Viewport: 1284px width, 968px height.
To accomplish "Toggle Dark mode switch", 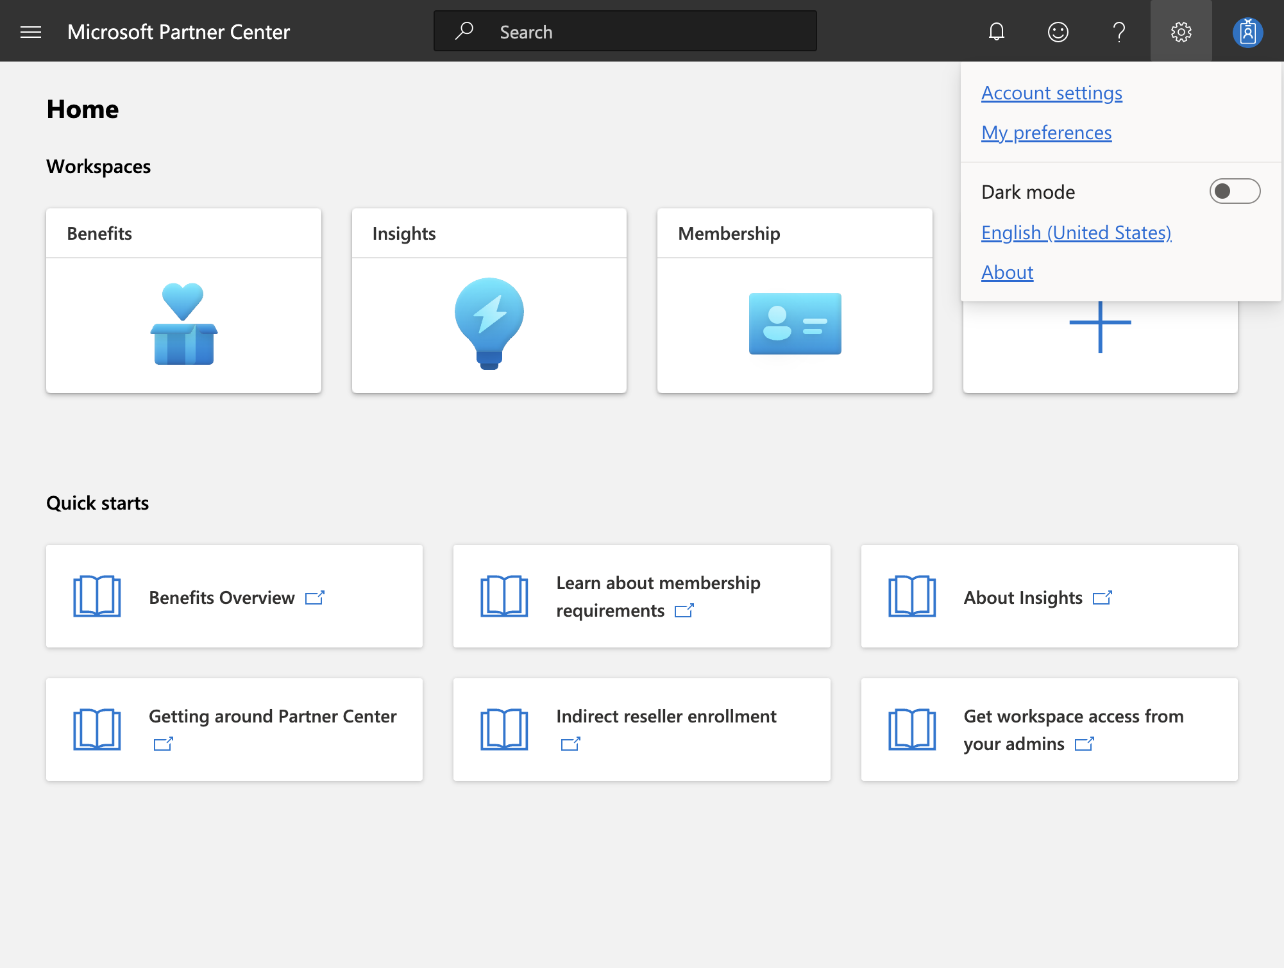I will [x=1235, y=191].
